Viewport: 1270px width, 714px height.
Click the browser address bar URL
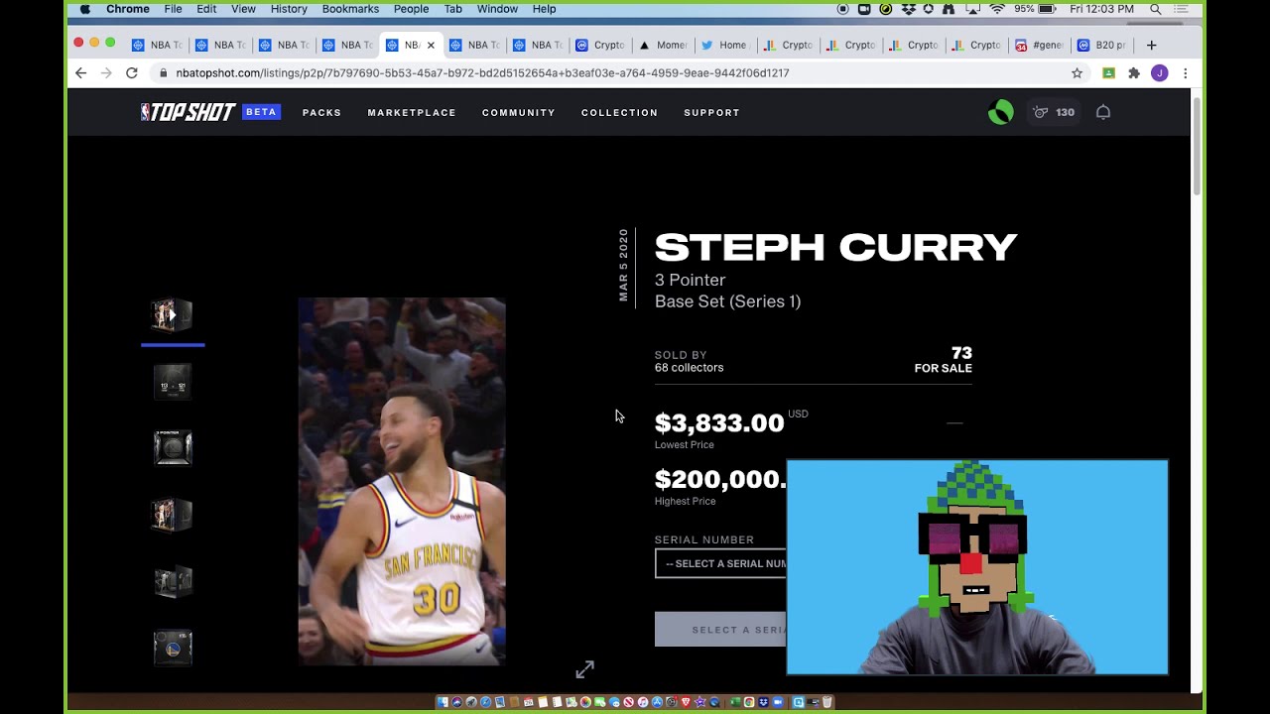pos(482,73)
